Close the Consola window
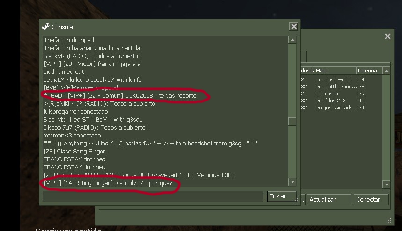 tap(294, 26)
